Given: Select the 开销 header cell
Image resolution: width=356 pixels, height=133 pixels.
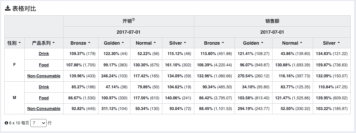Looking at the screenshot, I should [129, 21].
